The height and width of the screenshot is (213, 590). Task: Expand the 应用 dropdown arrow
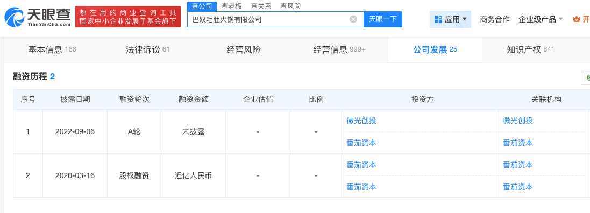point(464,19)
